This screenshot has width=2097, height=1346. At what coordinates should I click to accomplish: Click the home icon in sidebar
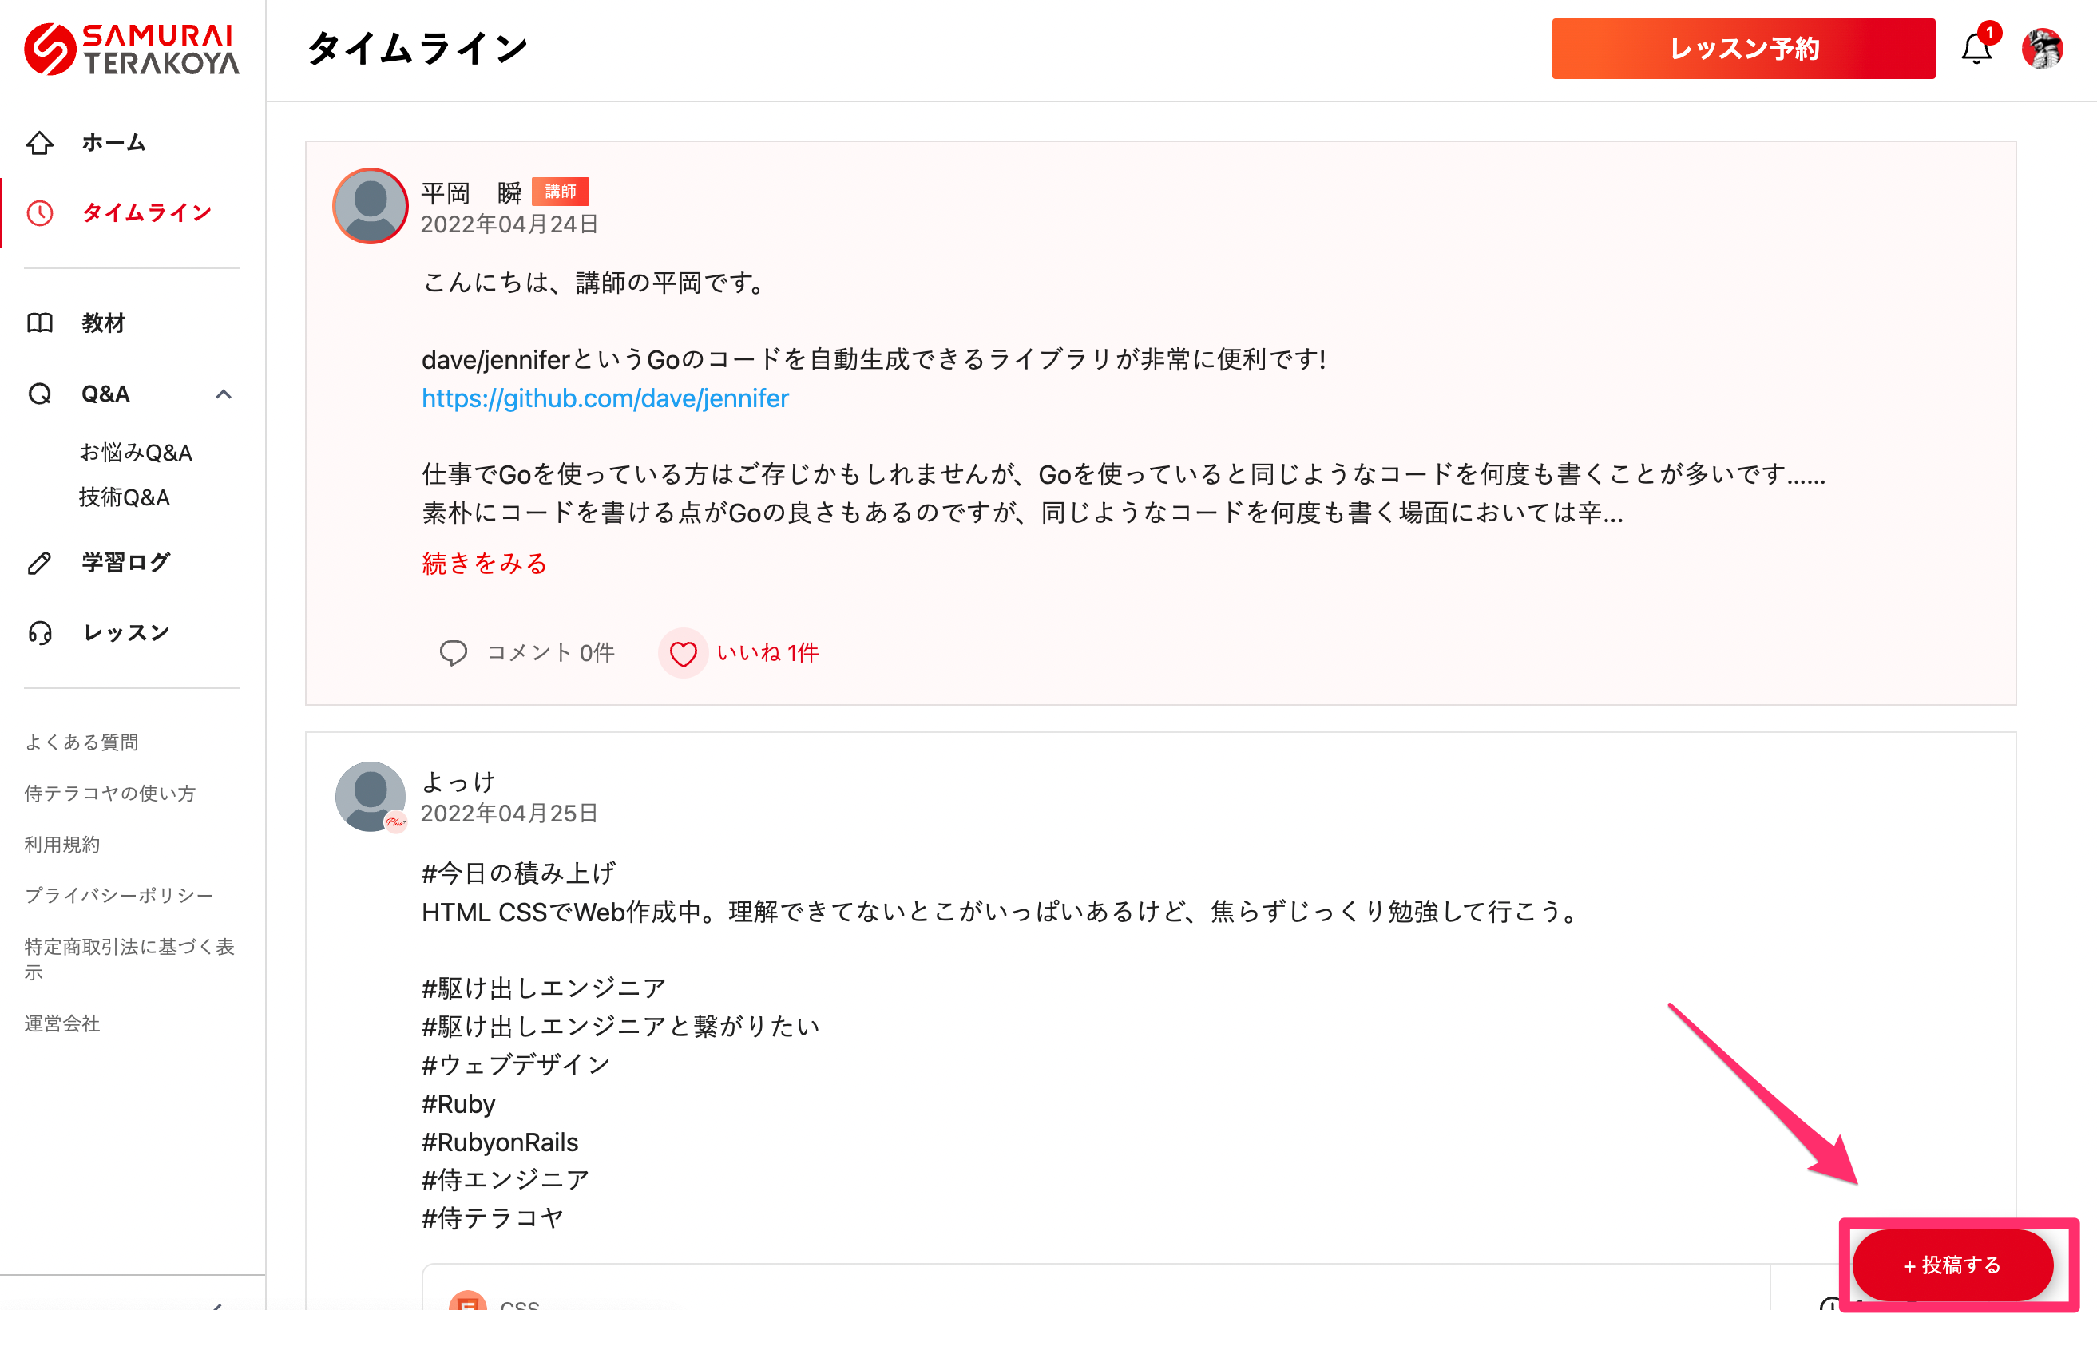pos(40,142)
